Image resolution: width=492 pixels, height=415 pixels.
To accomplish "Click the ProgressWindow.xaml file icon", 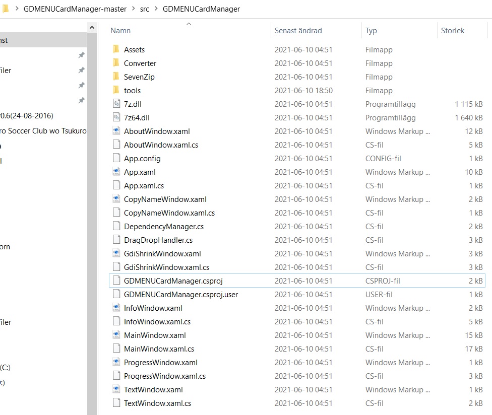I will pos(116,362).
